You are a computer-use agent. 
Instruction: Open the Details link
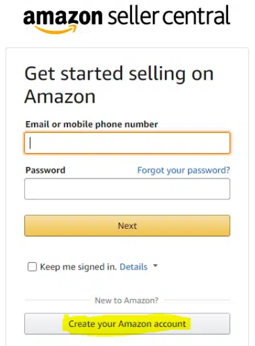click(x=133, y=267)
